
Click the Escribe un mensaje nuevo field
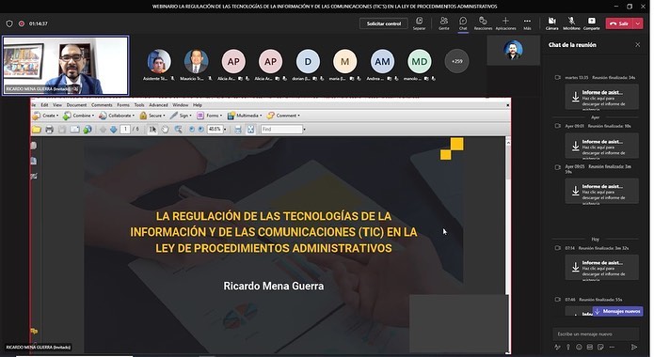[596, 334]
